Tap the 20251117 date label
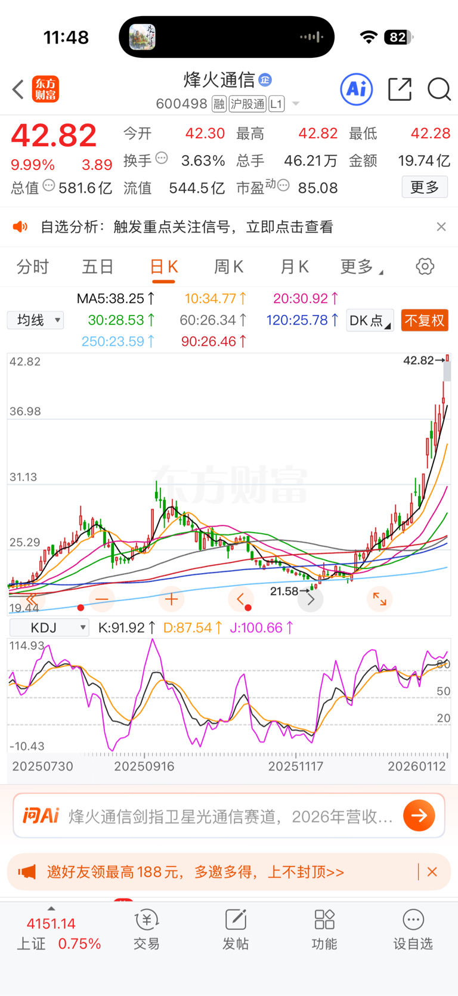This screenshot has width=458, height=996. pos(296,766)
